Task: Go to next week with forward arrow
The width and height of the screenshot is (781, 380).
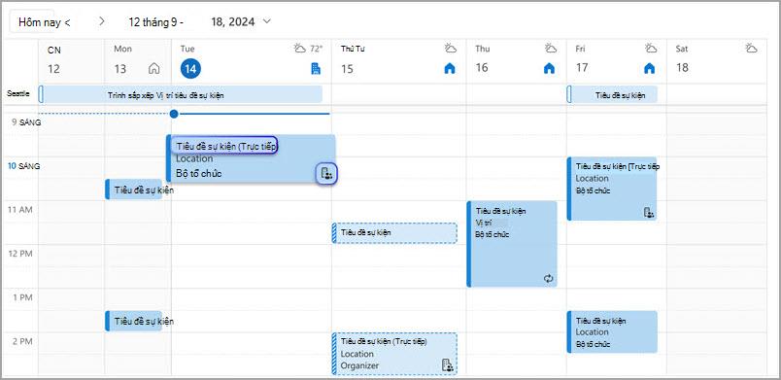Action: [102, 21]
